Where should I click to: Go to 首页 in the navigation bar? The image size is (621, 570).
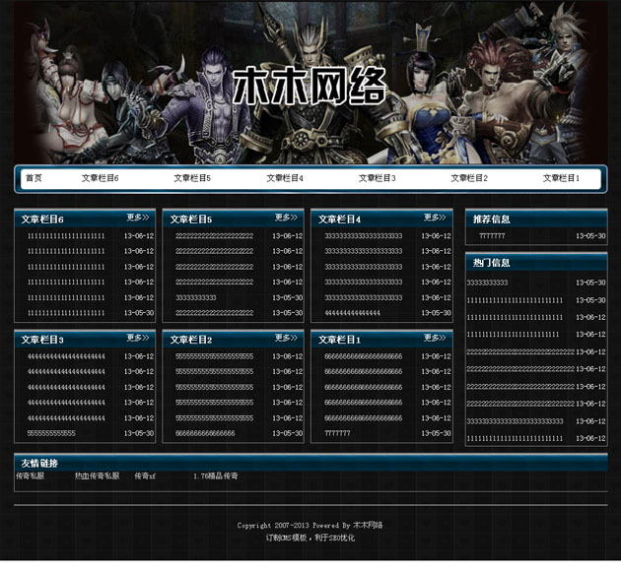click(x=34, y=178)
